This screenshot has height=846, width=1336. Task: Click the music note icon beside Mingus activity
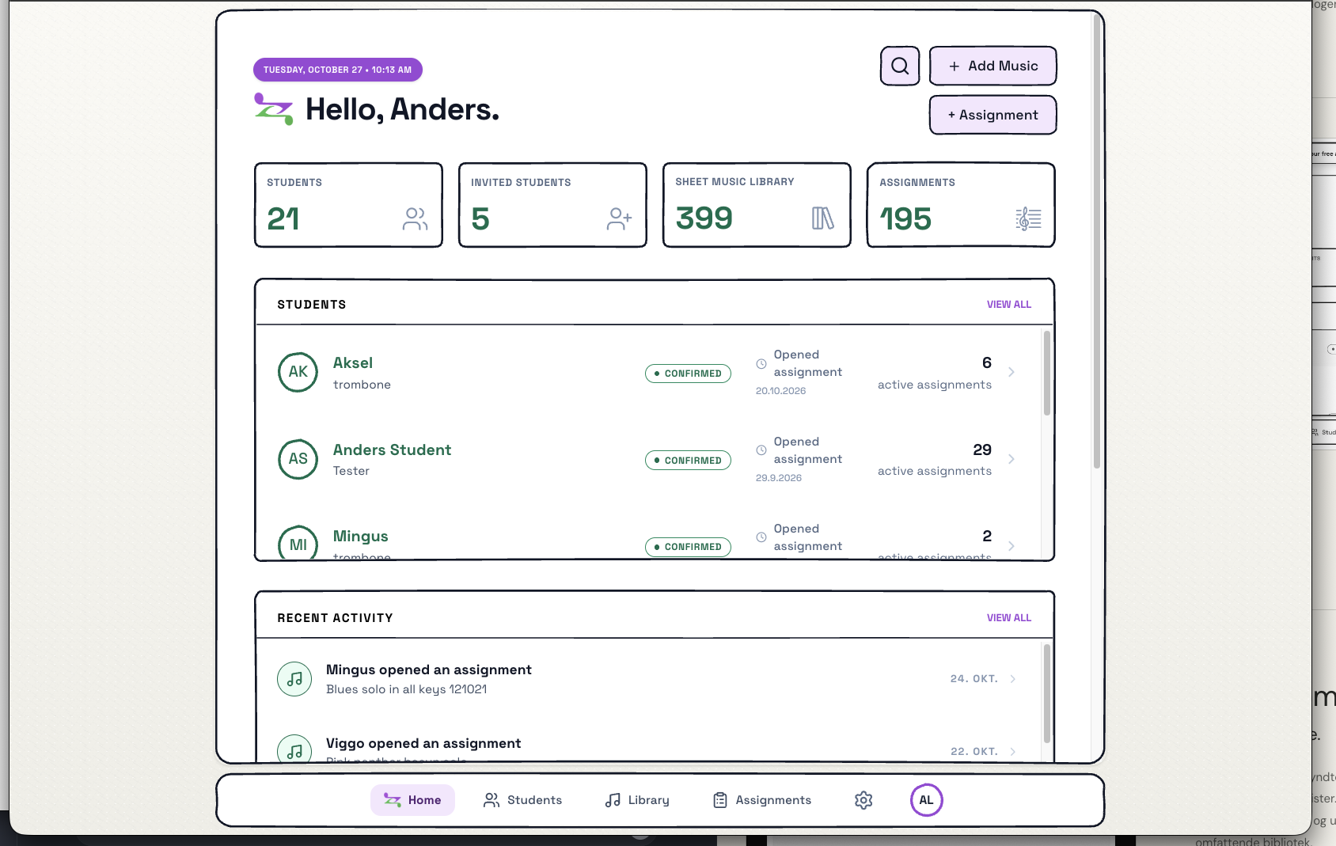294,679
